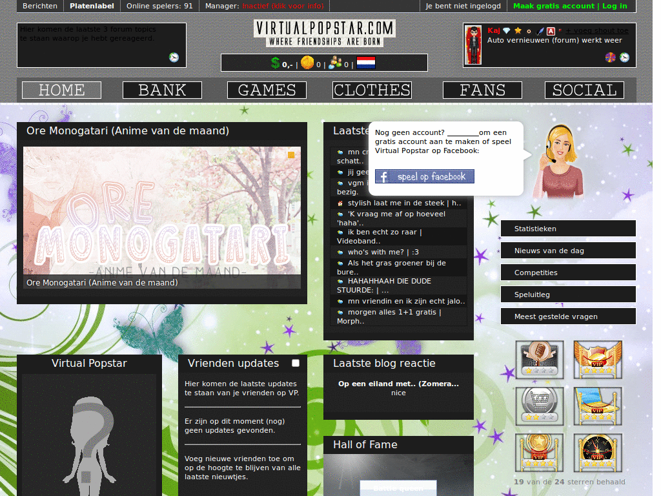This screenshot has height=496, width=661.
Task: Open Berichten in top bar
Action: [x=40, y=6]
